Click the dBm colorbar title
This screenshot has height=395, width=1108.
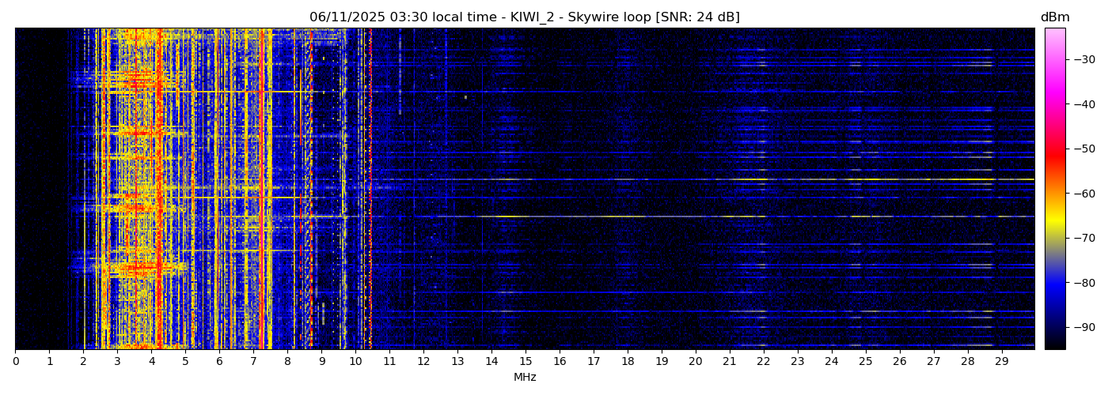[x=1054, y=17]
